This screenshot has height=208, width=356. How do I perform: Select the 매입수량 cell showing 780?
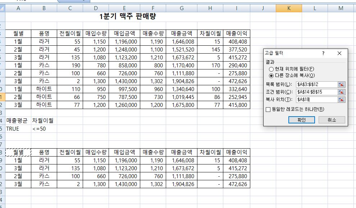coord(96,65)
